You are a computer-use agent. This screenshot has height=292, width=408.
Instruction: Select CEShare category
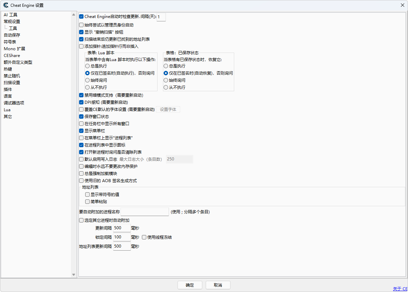click(x=12, y=56)
